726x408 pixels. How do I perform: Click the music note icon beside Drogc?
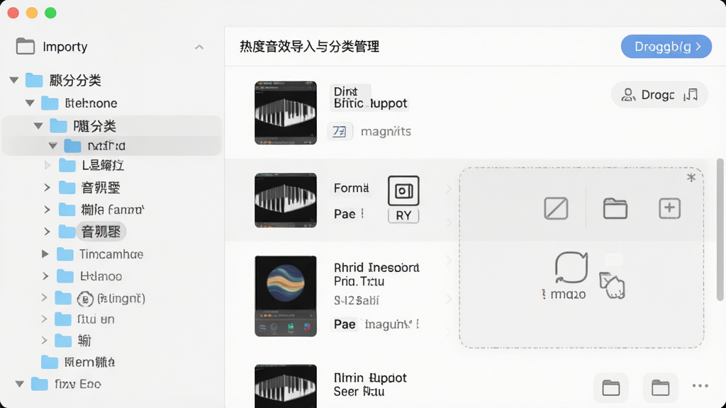pos(691,95)
